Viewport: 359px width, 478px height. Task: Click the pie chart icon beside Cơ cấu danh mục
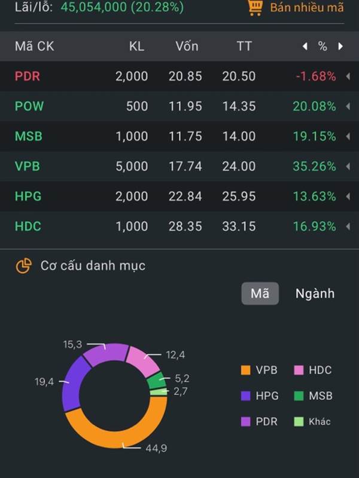click(x=24, y=266)
